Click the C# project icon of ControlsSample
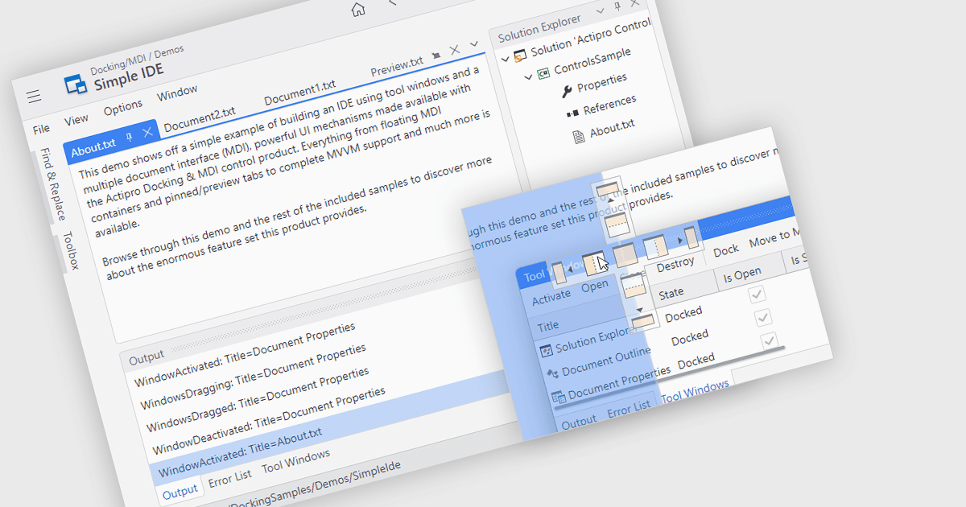 tap(543, 73)
